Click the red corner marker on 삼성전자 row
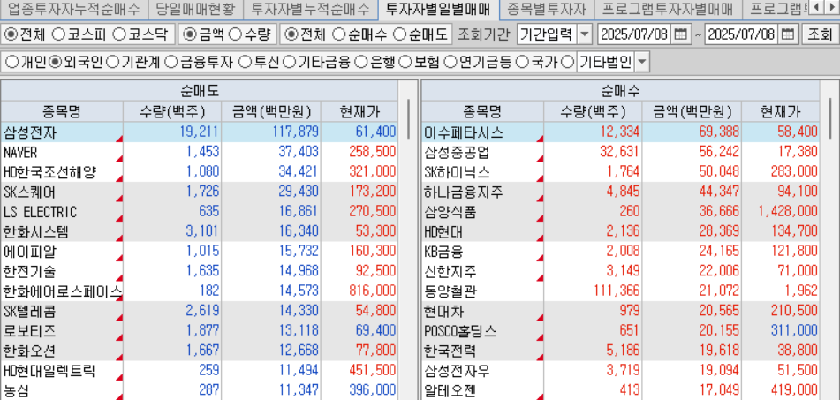 coord(119,139)
